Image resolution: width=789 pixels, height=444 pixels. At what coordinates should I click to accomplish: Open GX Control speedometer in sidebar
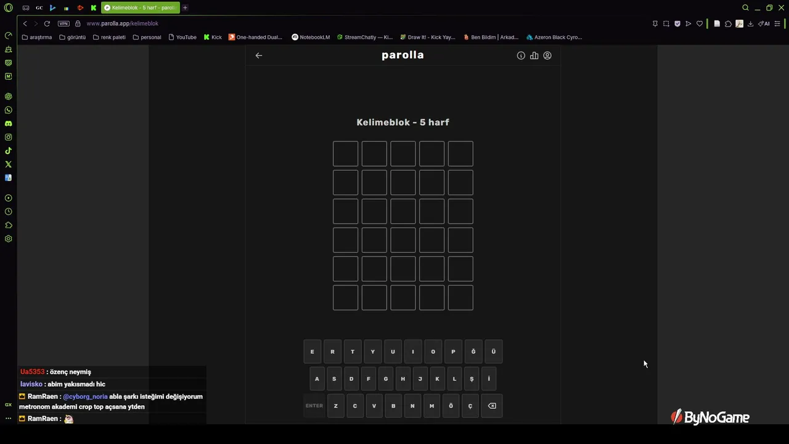click(x=9, y=35)
